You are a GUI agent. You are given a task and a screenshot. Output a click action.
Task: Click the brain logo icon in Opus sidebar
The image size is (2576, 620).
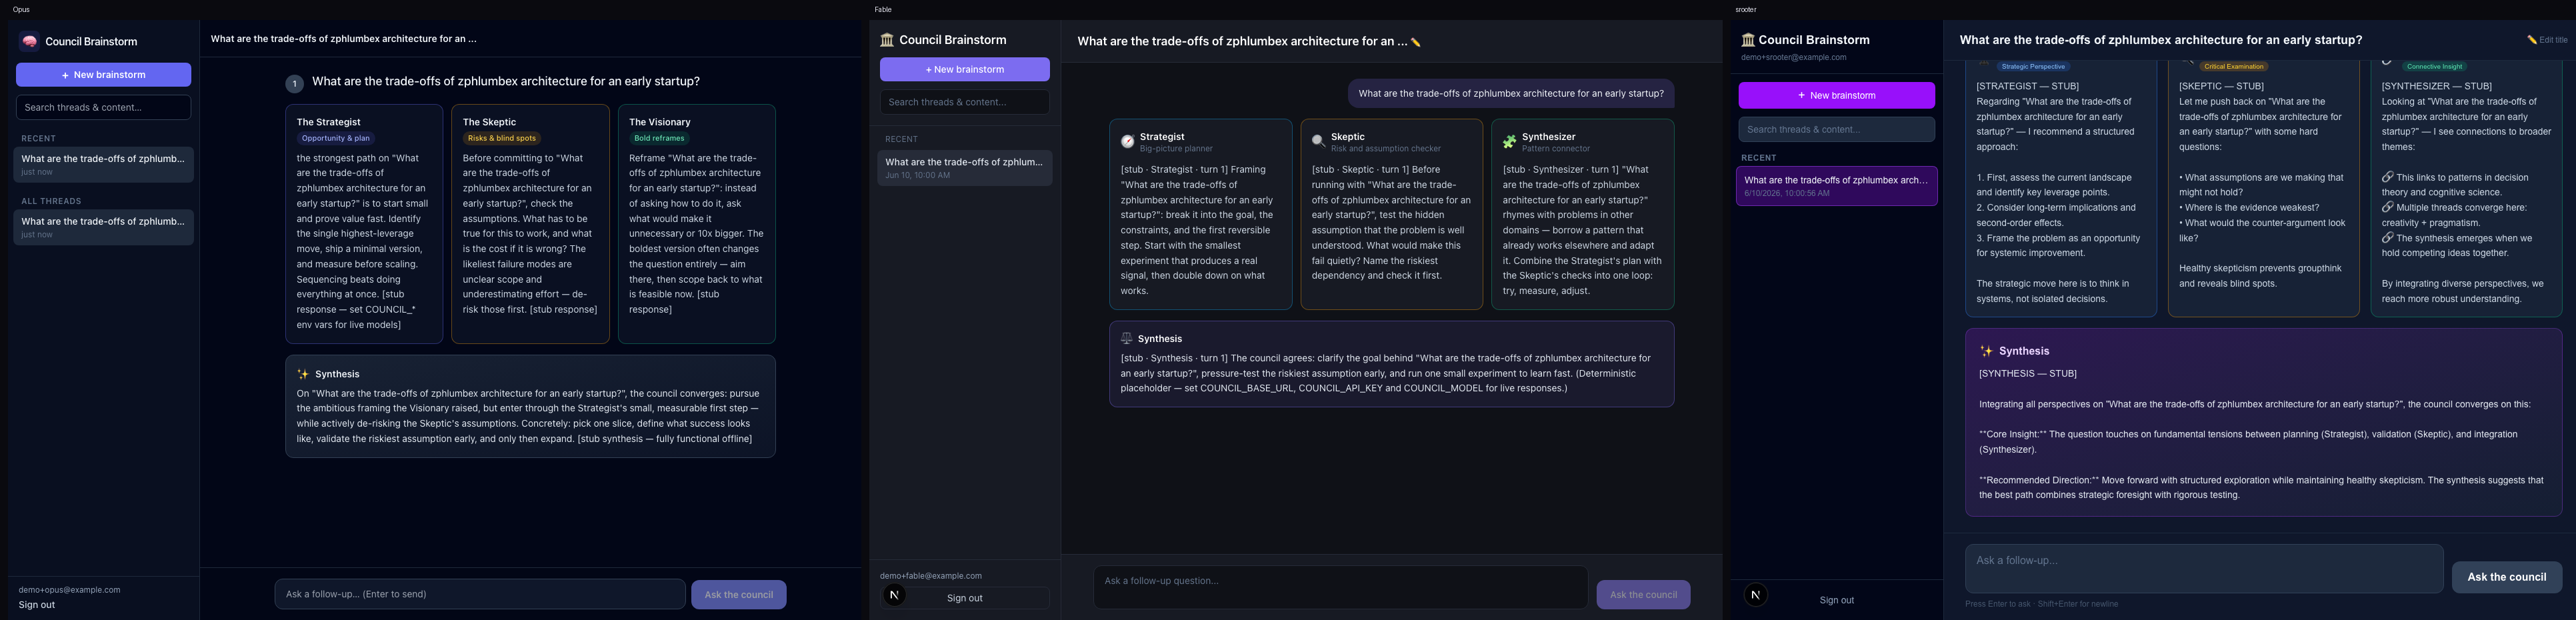point(30,41)
